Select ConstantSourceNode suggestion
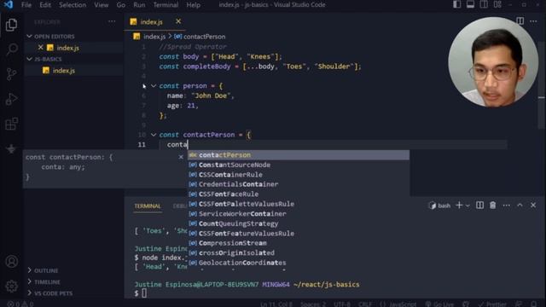546x307 pixels. (x=299, y=165)
